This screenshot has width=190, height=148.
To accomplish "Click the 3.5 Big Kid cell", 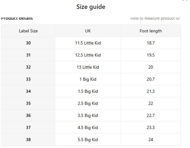I will (x=88, y=116).
